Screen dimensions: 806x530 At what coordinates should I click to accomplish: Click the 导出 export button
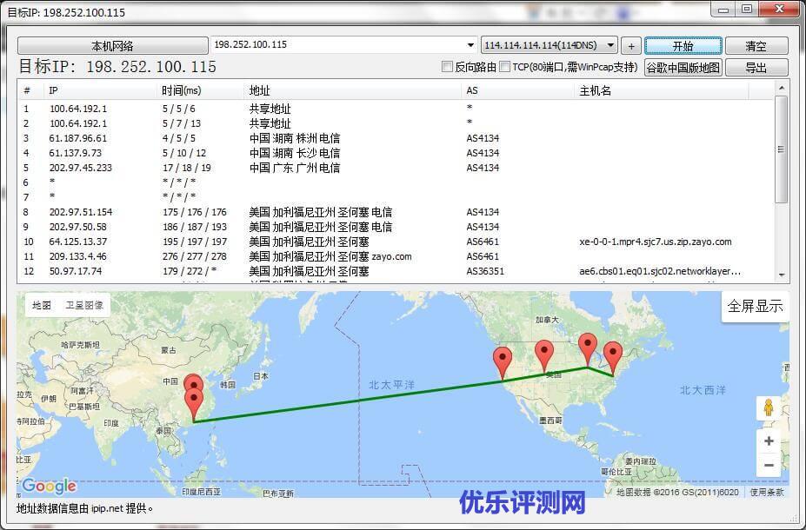(756, 67)
